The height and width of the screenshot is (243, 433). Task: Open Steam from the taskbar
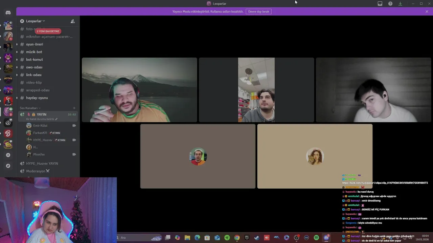tap(257, 238)
